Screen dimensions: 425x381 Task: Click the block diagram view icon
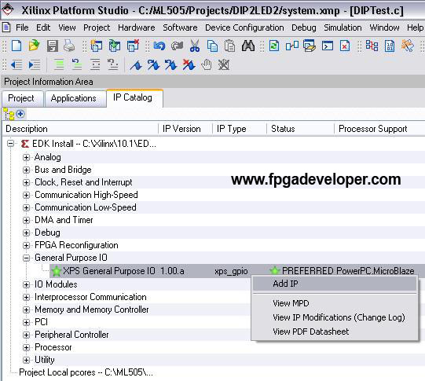(292, 46)
